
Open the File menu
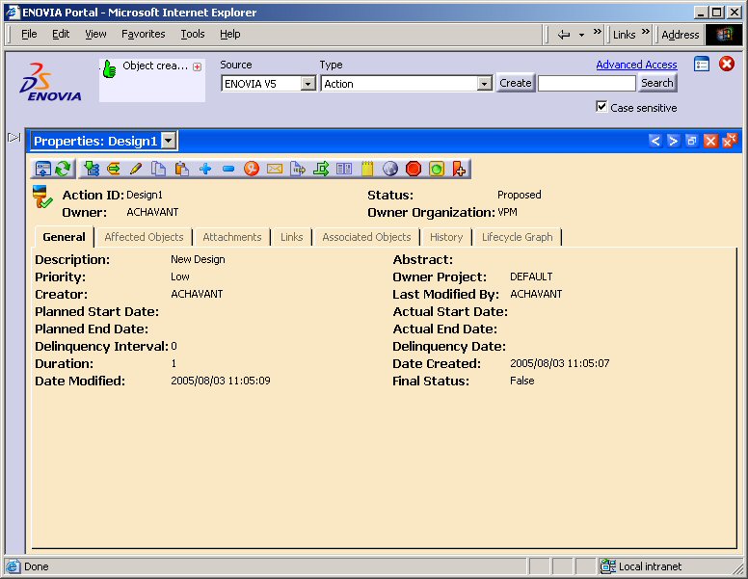click(x=29, y=34)
